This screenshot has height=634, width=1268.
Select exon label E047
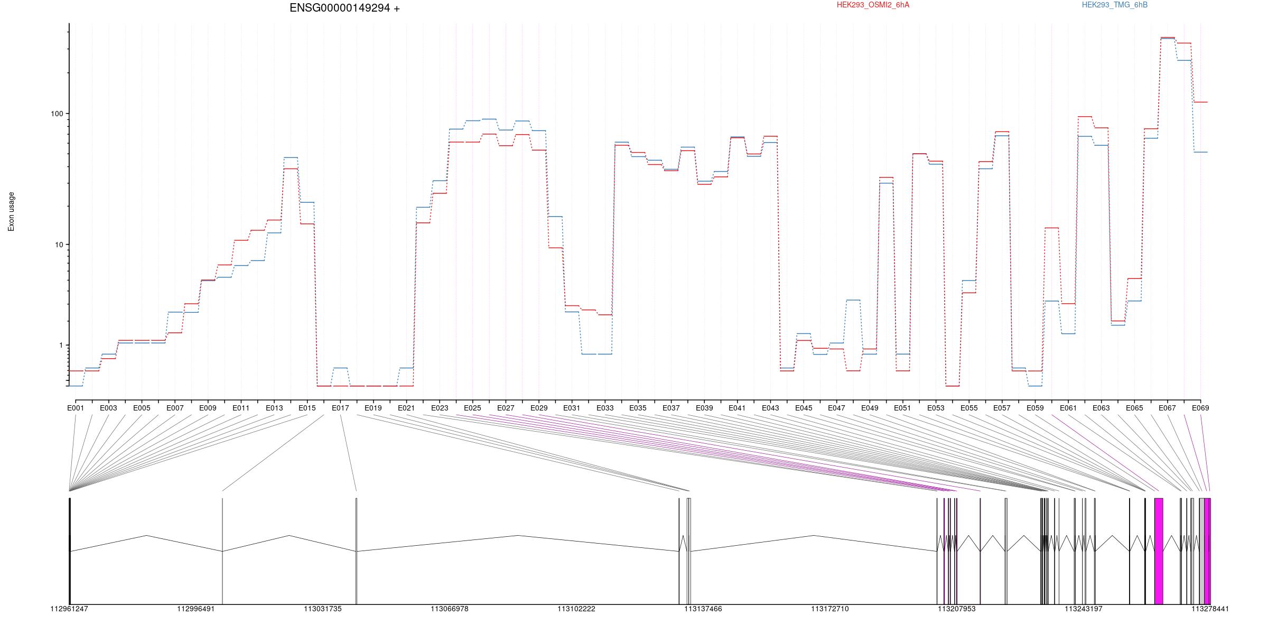(836, 408)
